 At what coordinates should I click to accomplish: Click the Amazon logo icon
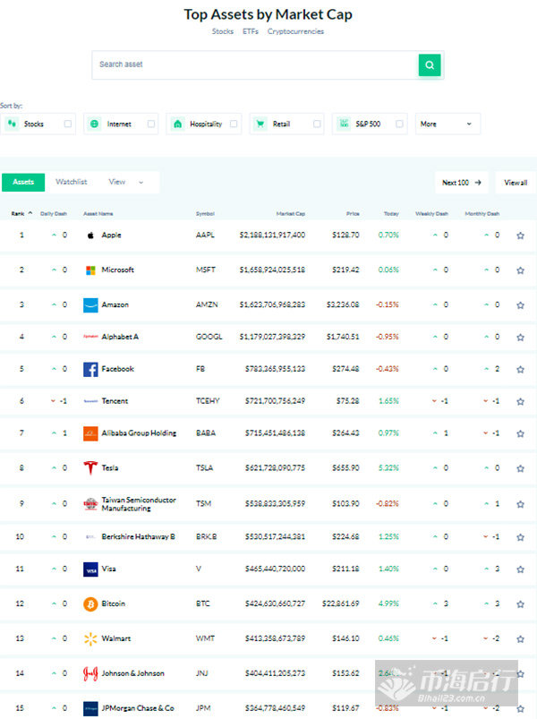tap(90, 305)
